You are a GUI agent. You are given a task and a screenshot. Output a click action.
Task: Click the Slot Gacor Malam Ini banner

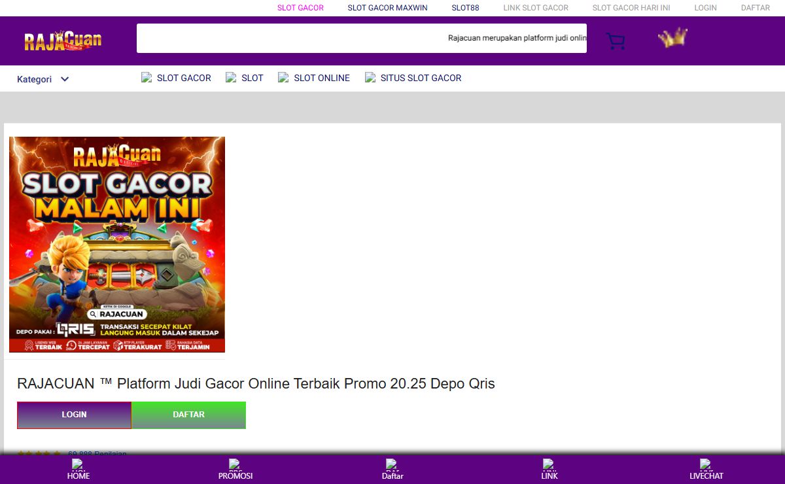point(117,245)
